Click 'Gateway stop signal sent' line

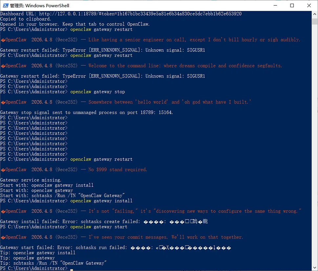(87, 112)
